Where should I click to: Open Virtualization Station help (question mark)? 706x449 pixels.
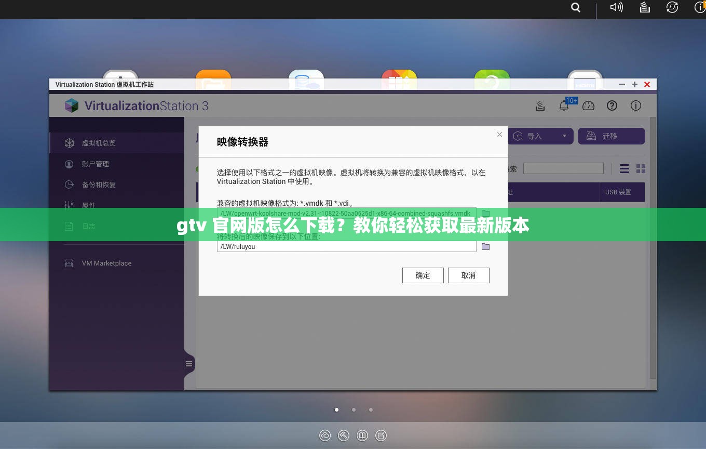612,105
